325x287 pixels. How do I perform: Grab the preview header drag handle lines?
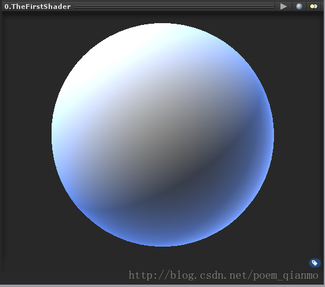(174, 7)
